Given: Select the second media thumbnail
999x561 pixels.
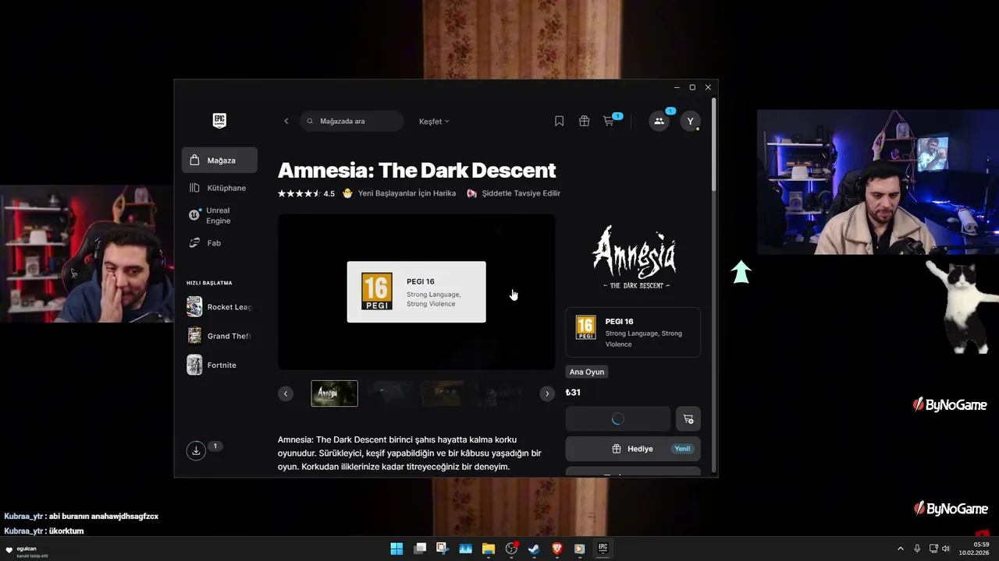Looking at the screenshot, I should 389,393.
